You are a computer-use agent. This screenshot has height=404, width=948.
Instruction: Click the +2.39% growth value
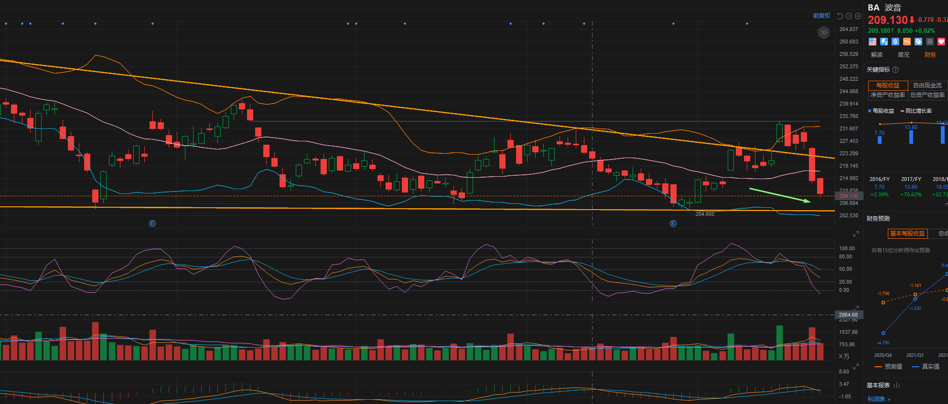879,194
